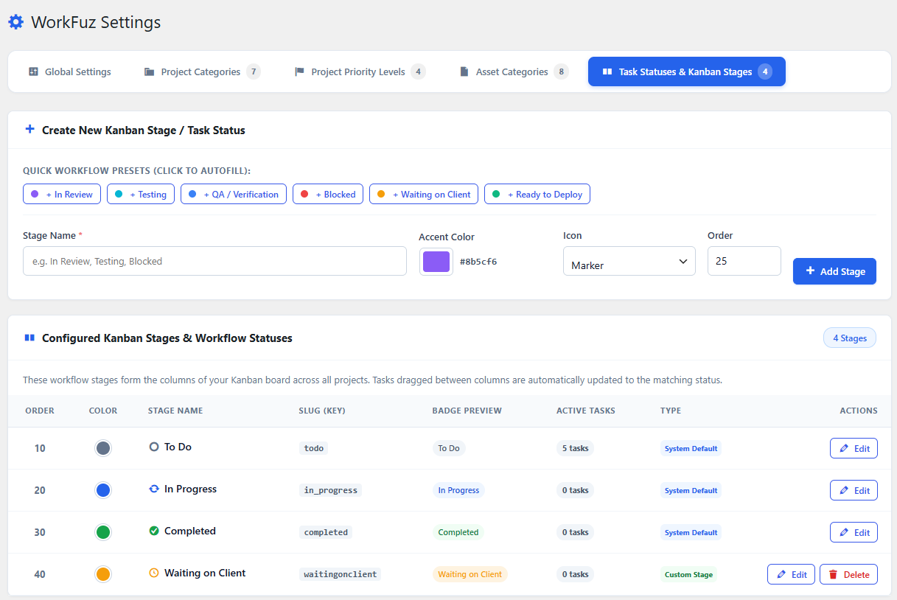
Task: Click the Global Settings tab icon
Action: point(33,71)
